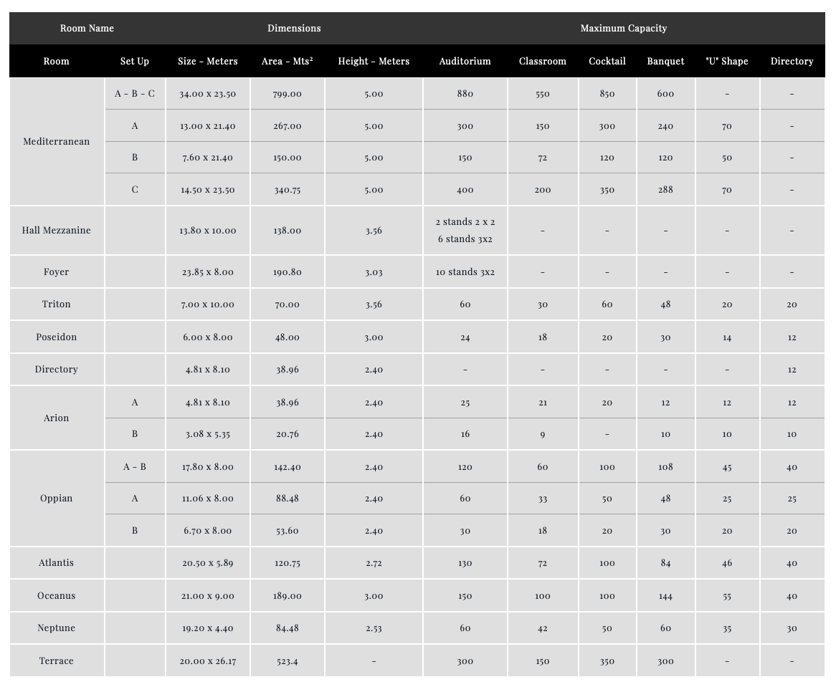Click Foyer's 10 stands 3x2 cell
This screenshot has height=687, width=836.
point(465,272)
